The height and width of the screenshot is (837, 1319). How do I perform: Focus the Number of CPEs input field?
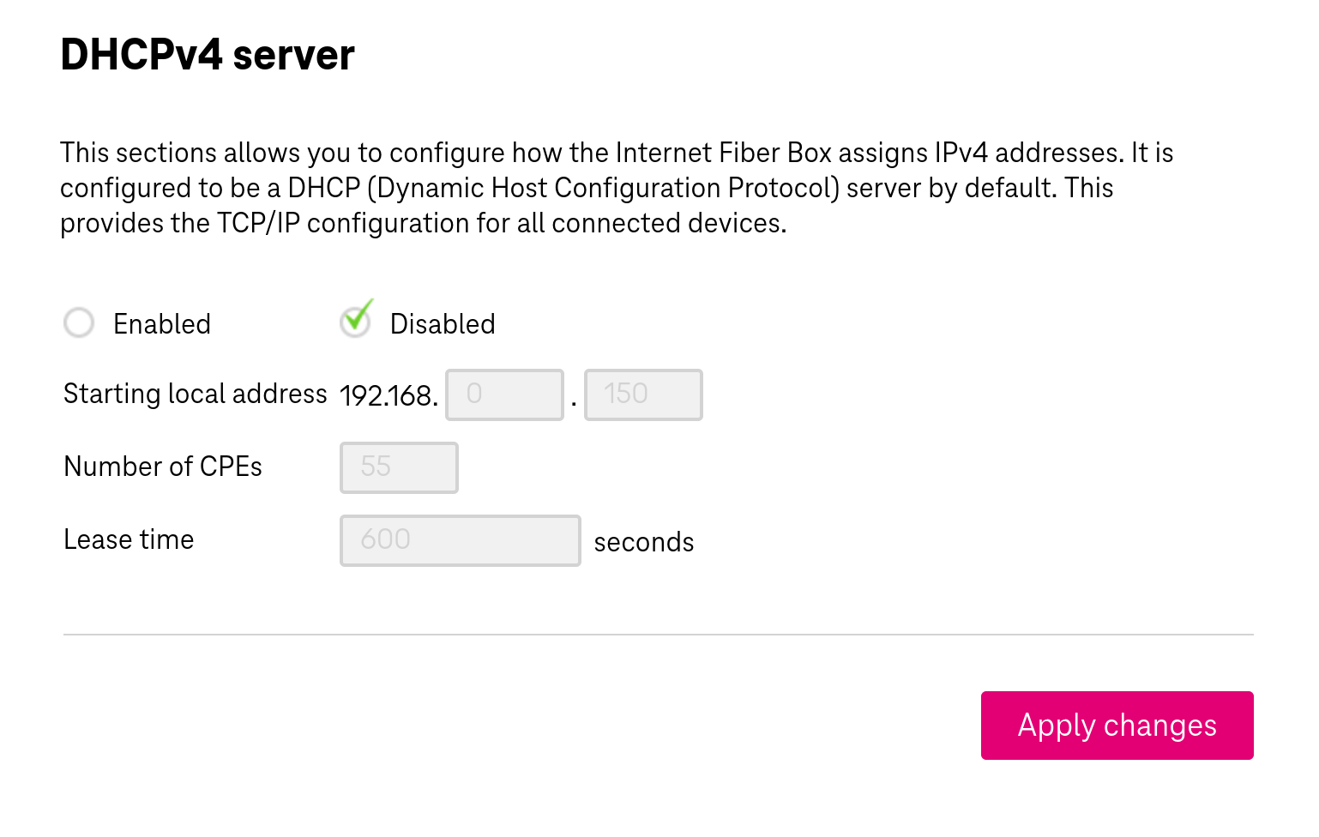pos(399,467)
